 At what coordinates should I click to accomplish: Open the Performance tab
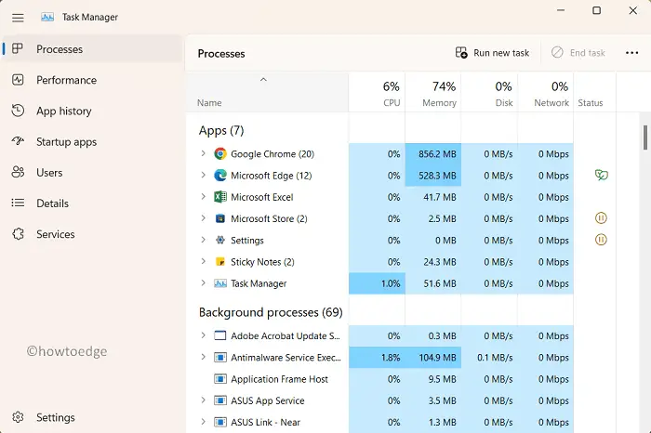[x=92, y=80]
